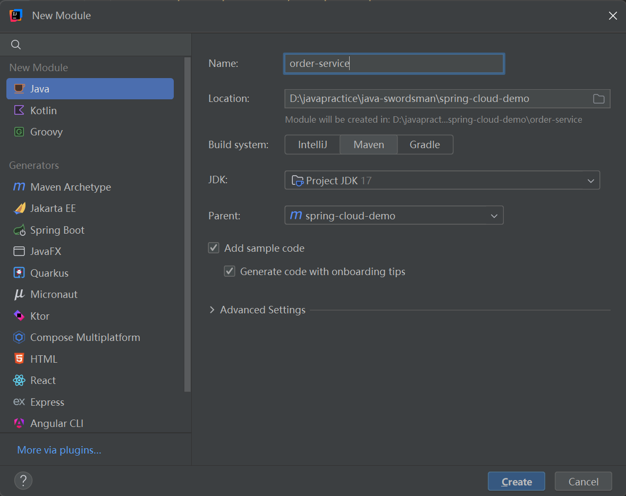Expand Advanced Settings section
The image size is (626, 496).
tap(213, 310)
